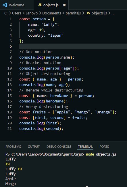
Task: Click the "Luffy" string on line 2
Action: pyautogui.click(x=49, y=25)
